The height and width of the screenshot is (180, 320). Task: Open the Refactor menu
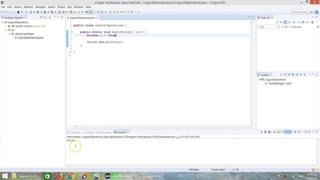coord(28,7)
